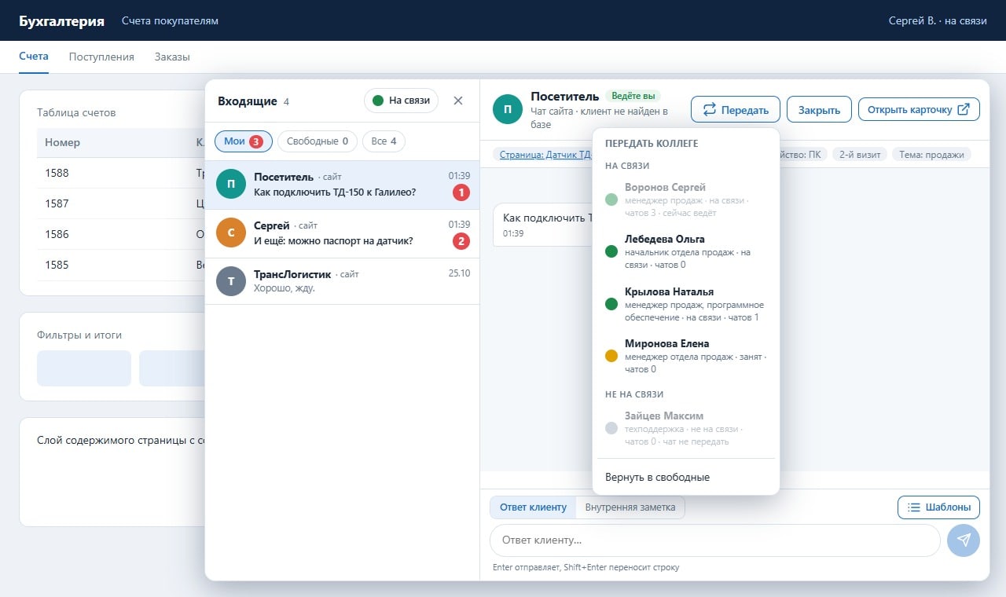Screen dimensions: 1006x597
Task: Click the Закрыть chat button
Action: (820, 110)
